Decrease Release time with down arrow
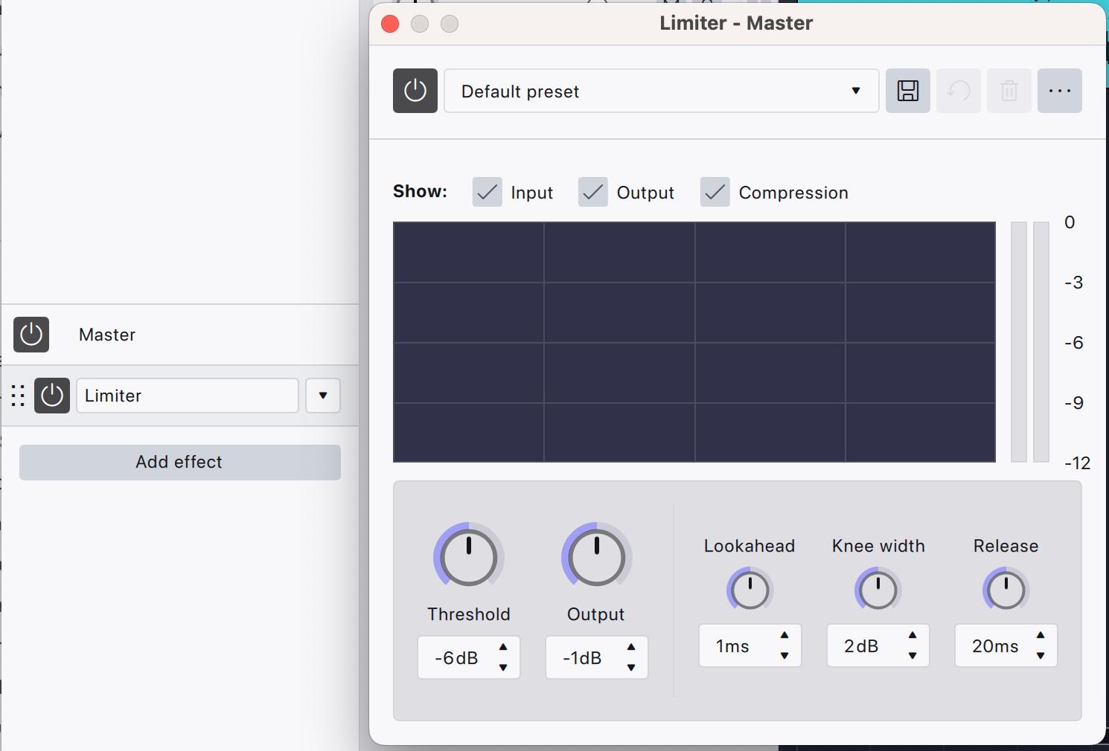 1041,656
